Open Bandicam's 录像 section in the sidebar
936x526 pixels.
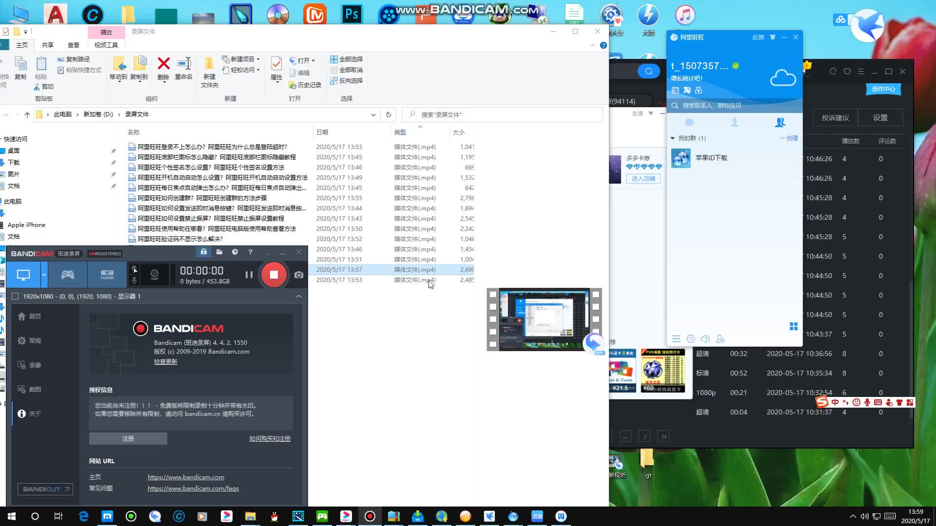point(35,365)
